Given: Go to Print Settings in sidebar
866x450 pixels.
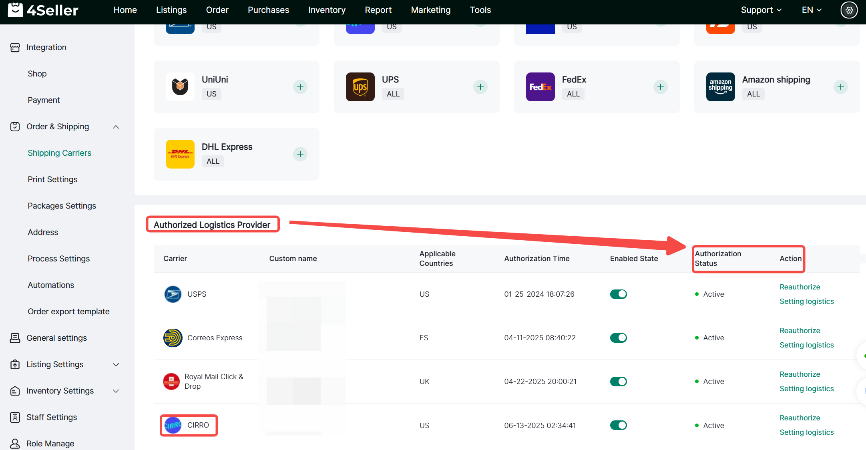Looking at the screenshot, I should (x=52, y=179).
